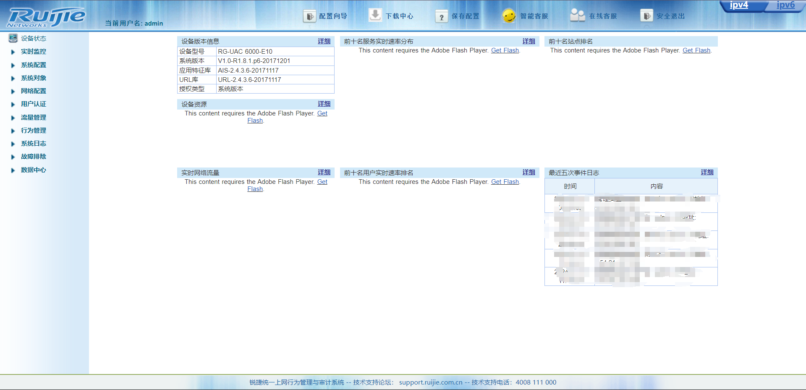Open 详细 link for 前十名用户实时速率排名
The image size is (806, 390).
529,172
